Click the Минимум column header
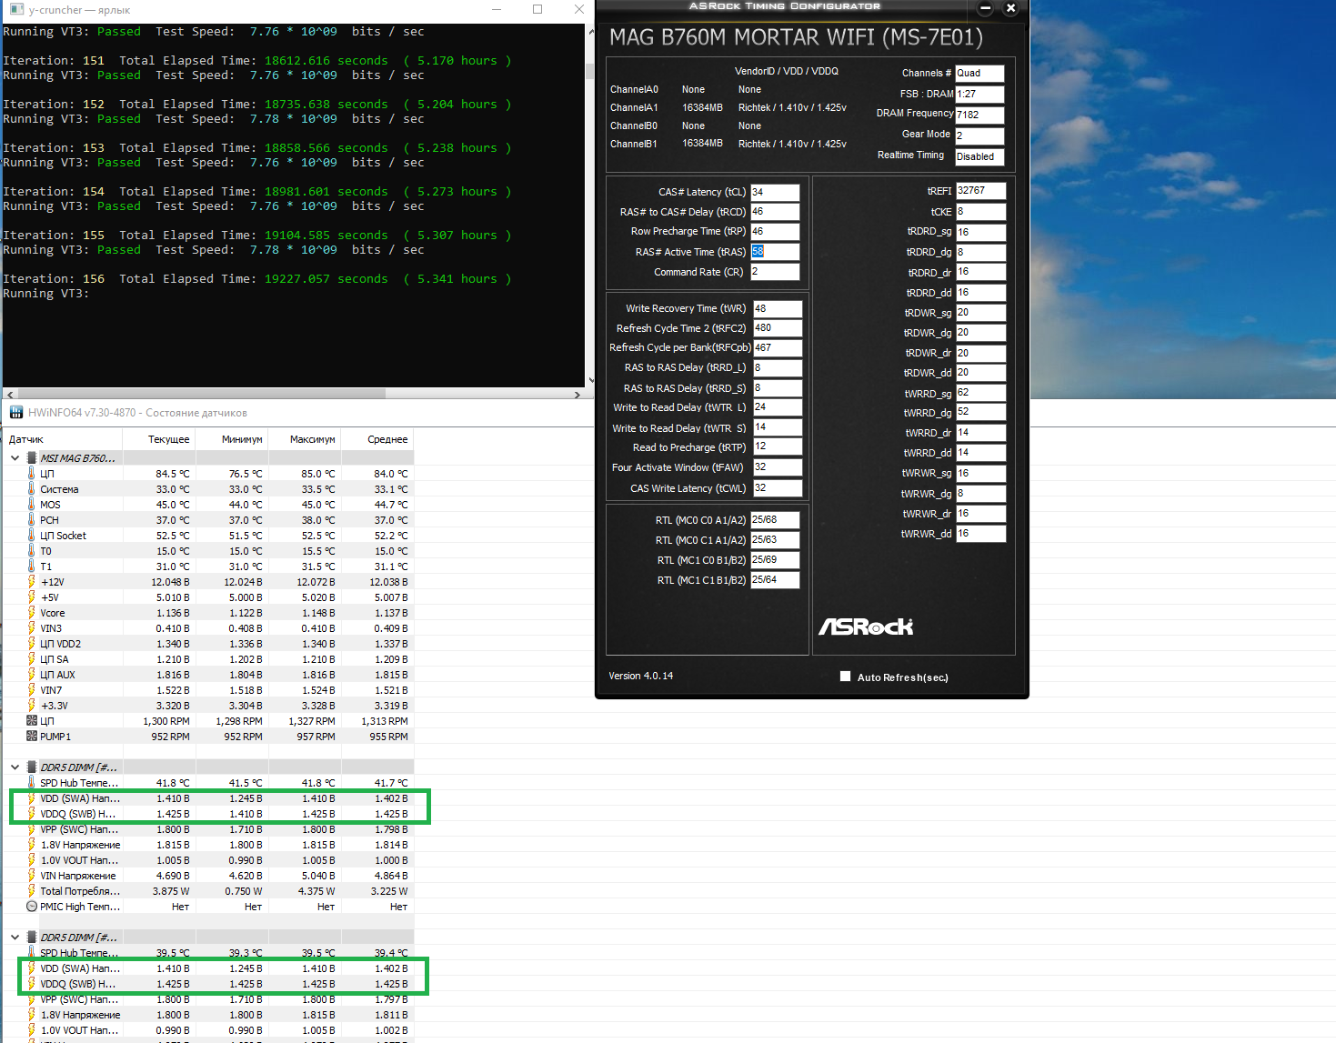Viewport: 1336px width, 1043px height. pos(232,439)
